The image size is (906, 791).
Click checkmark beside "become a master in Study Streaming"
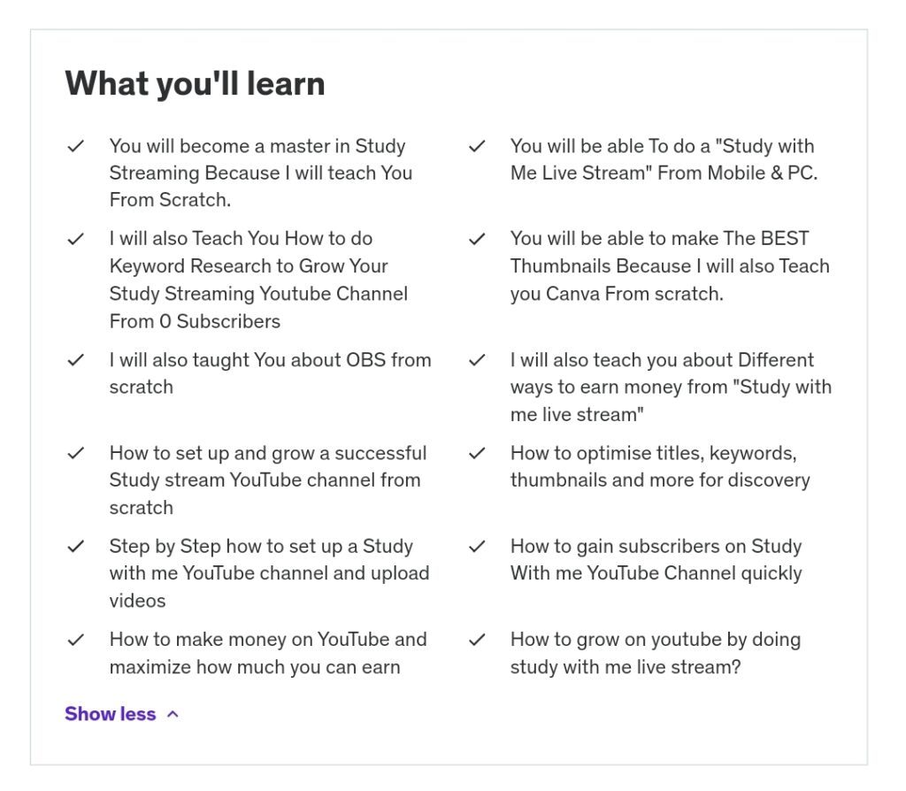click(76, 146)
